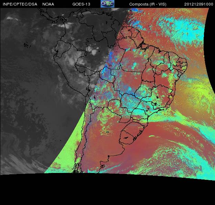Click the 201212091000 timestamp
This screenshot has height=205, width=215.
199,4
